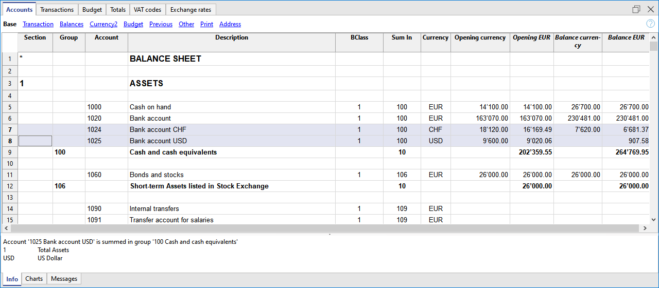The height and width of the screenshot is (288, 659).
Task: Click the Bonds and stocks description cell
Action: pyautogui.click(x=232, y=175)
